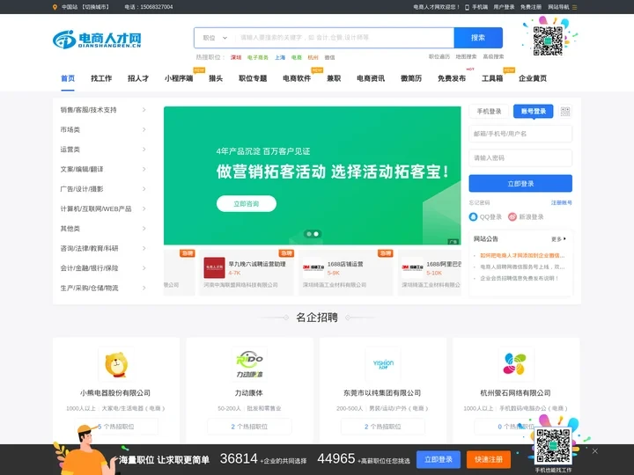Focus the 请输入密码 password field
634x475 pixels.
click(x=520, y=158)
